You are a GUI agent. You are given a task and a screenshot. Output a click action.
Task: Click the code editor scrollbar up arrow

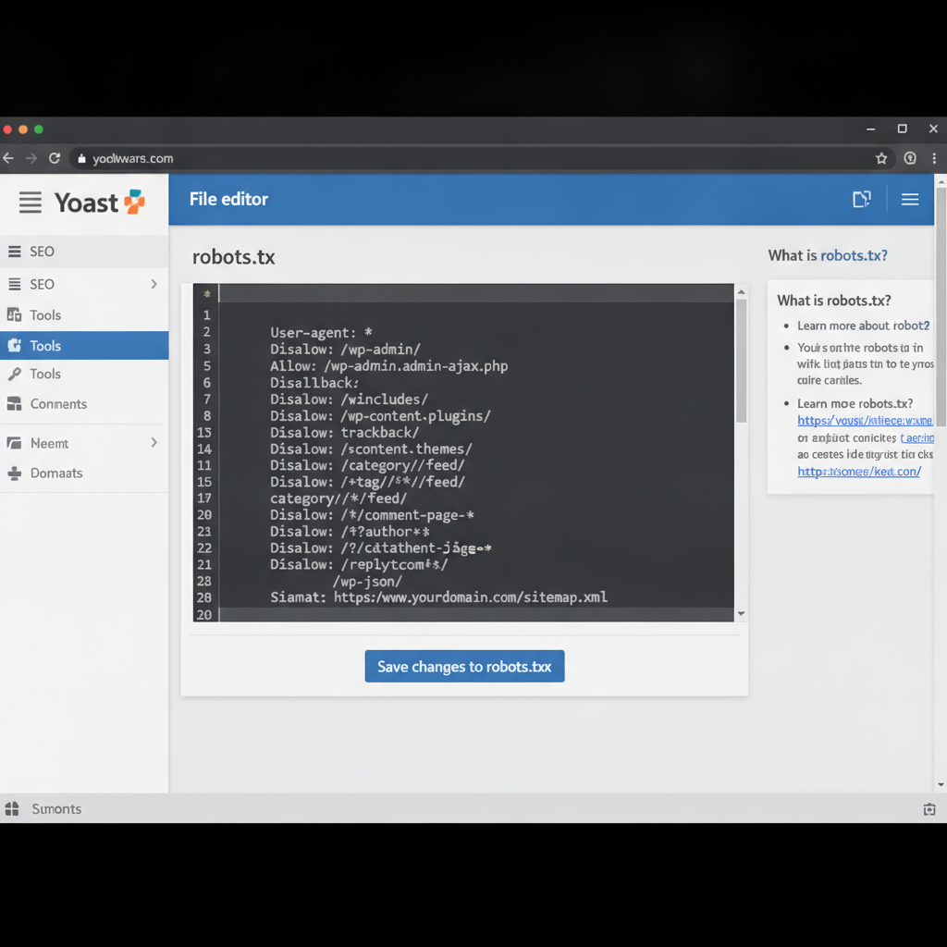741,292
